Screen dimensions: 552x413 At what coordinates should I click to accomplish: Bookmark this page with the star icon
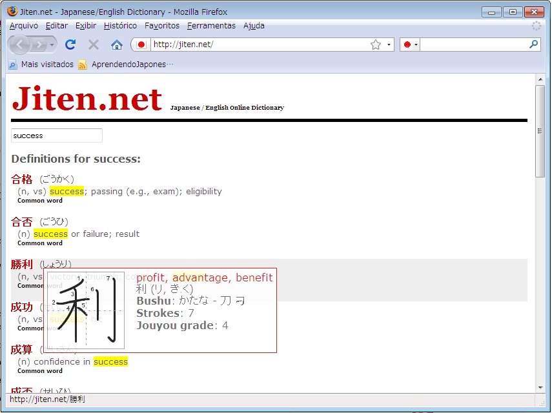[x=376, y=45]
